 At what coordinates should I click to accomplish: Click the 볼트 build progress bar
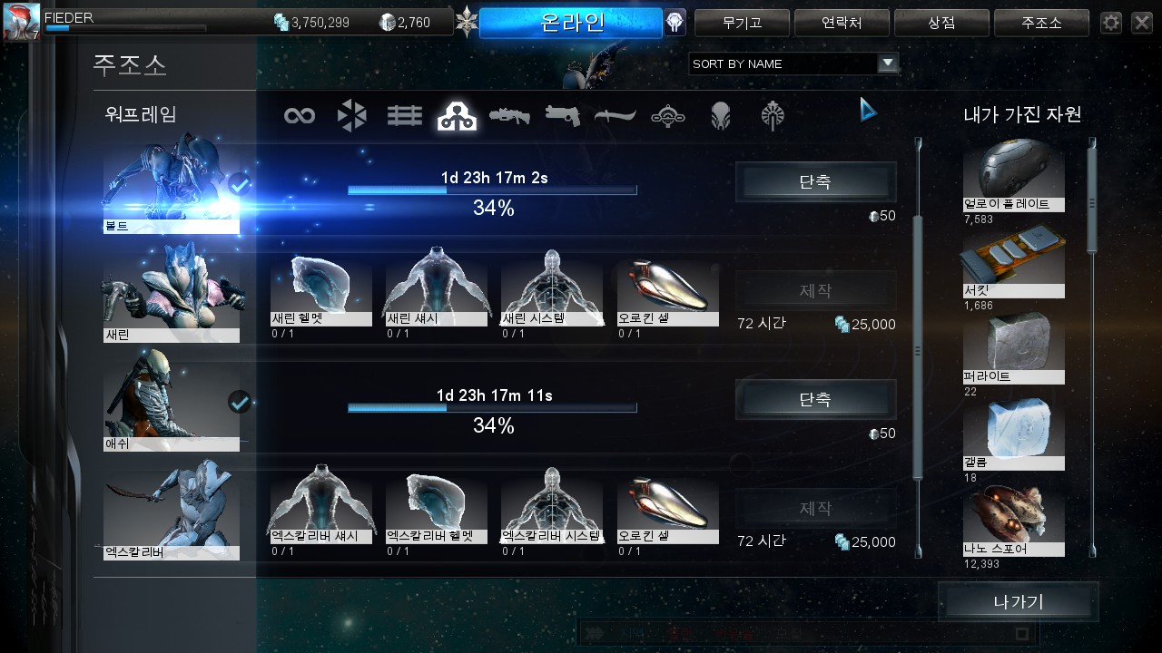(492, 190)
